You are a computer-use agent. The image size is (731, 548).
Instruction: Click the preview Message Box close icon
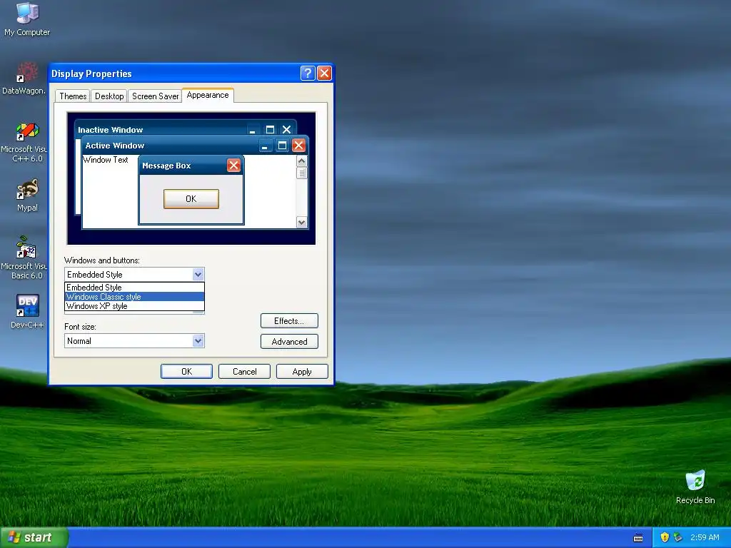tap(233, 165)
